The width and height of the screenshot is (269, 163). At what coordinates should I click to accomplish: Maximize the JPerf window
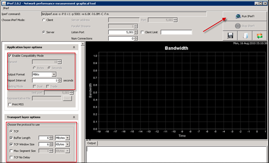[260, 3]
